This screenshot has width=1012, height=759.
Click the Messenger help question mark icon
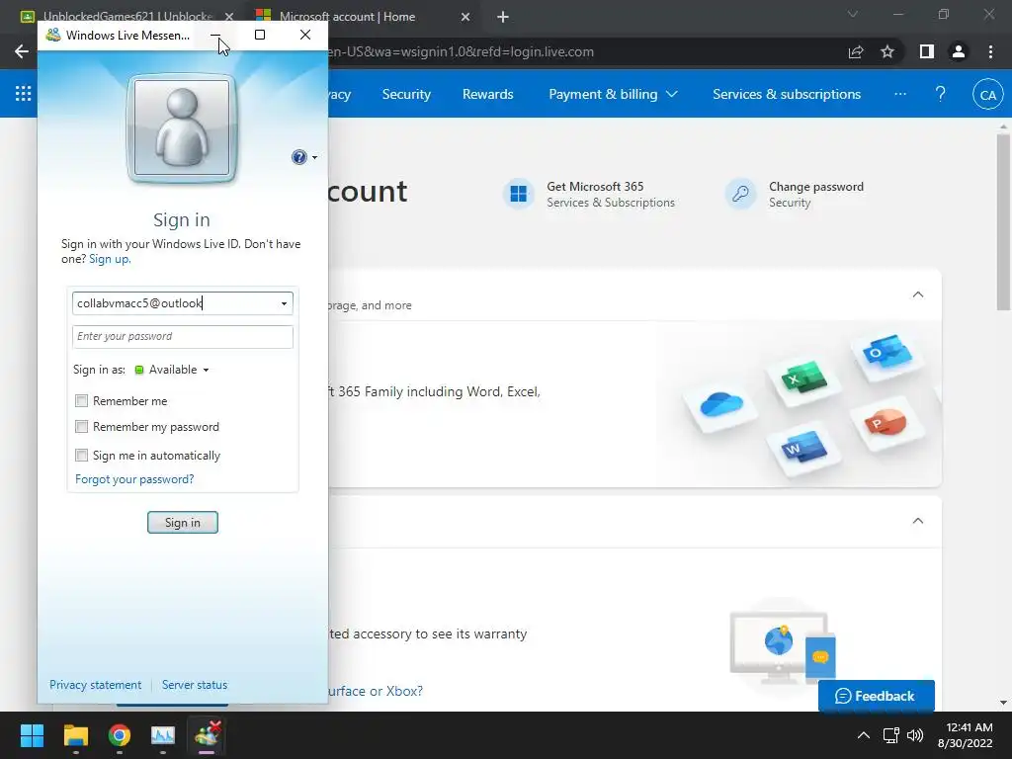[298, 157]
